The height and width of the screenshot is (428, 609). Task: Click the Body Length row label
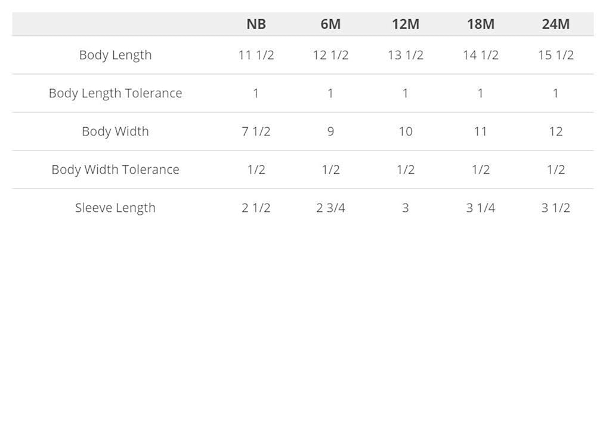tap(115, 55)
